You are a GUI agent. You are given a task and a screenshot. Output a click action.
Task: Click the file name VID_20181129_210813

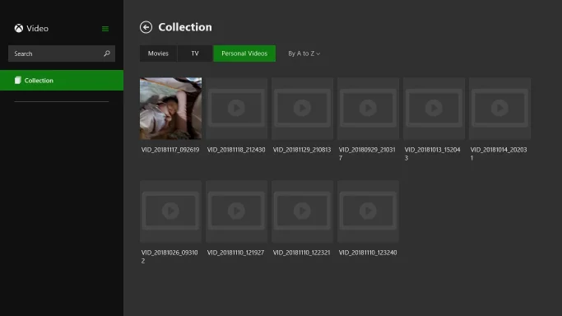(x=302, y=150)
